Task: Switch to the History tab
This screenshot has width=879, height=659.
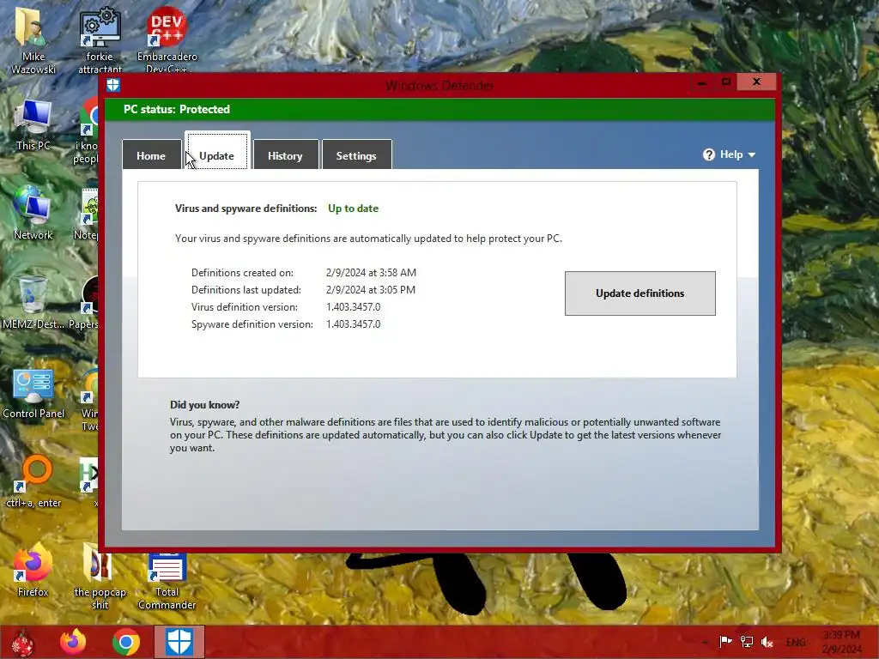Action: [285, 155]
